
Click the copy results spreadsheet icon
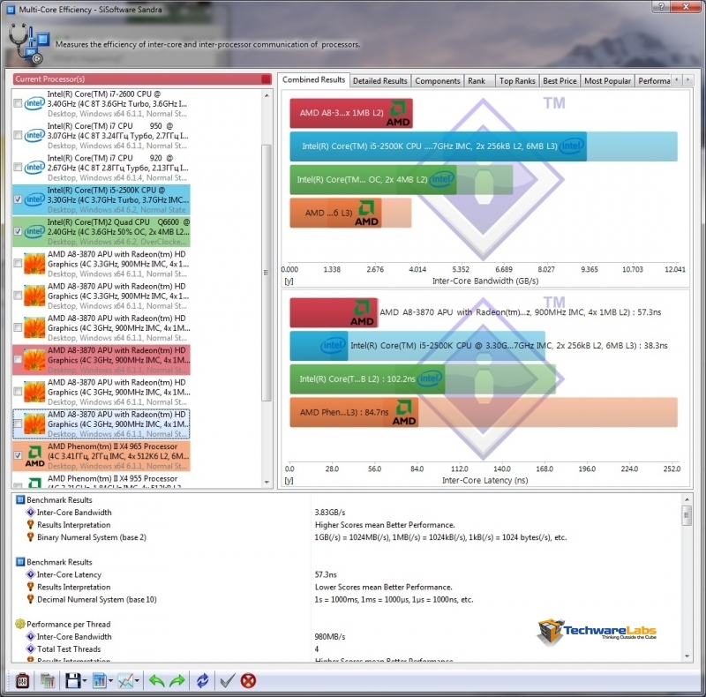pos(48,680)
